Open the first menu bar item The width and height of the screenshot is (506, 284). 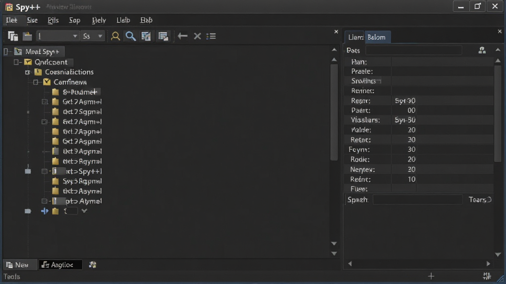12,20
